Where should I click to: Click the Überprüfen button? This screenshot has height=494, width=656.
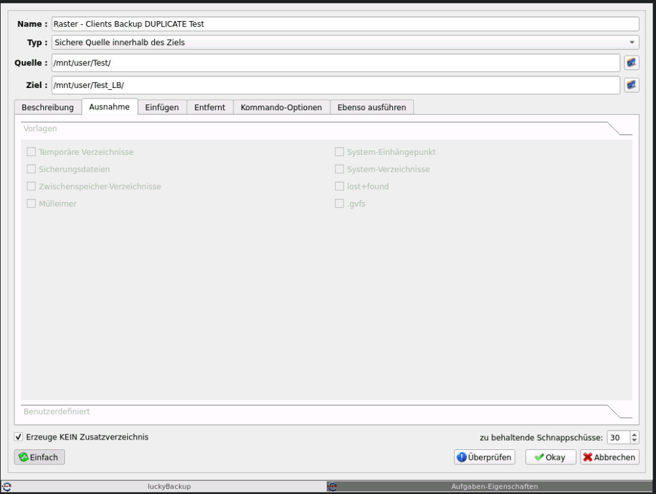tap(485, 457)
